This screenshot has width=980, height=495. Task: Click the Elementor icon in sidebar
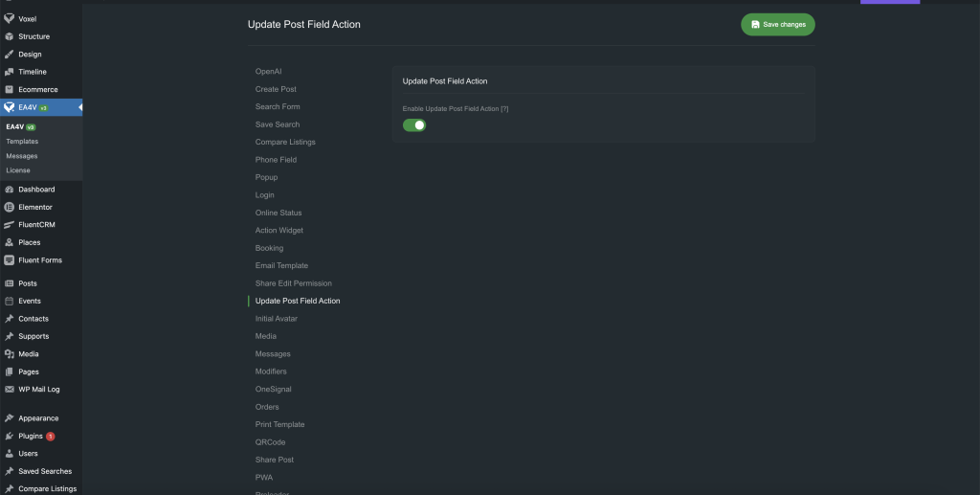(9, 207)
